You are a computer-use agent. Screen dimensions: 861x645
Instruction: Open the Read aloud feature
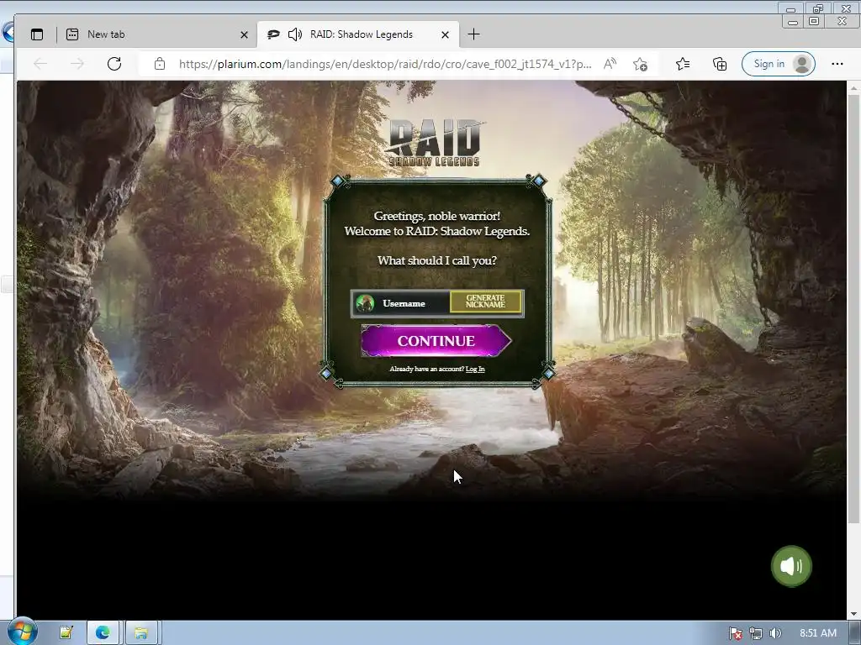(x=610, y=64)
